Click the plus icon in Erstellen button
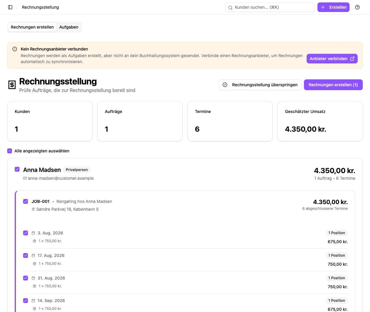This screenshot has height=312, width=370. (323, 7)
